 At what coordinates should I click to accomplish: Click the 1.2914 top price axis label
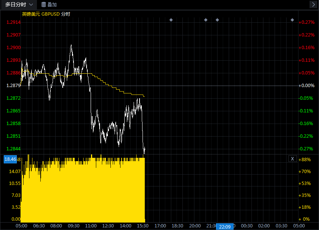tap(13, 22)
